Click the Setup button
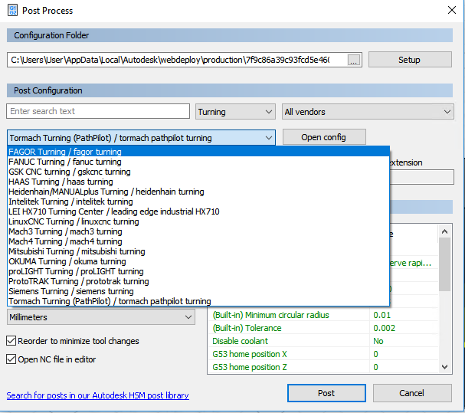465x413 pixels. tap(410, 60)
